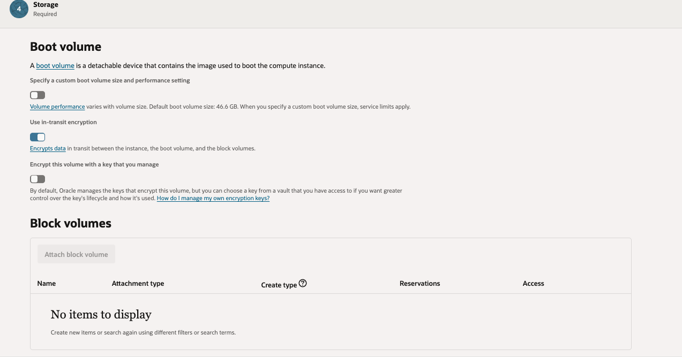Open the boot volume link
682x357 pixels.
55,66
